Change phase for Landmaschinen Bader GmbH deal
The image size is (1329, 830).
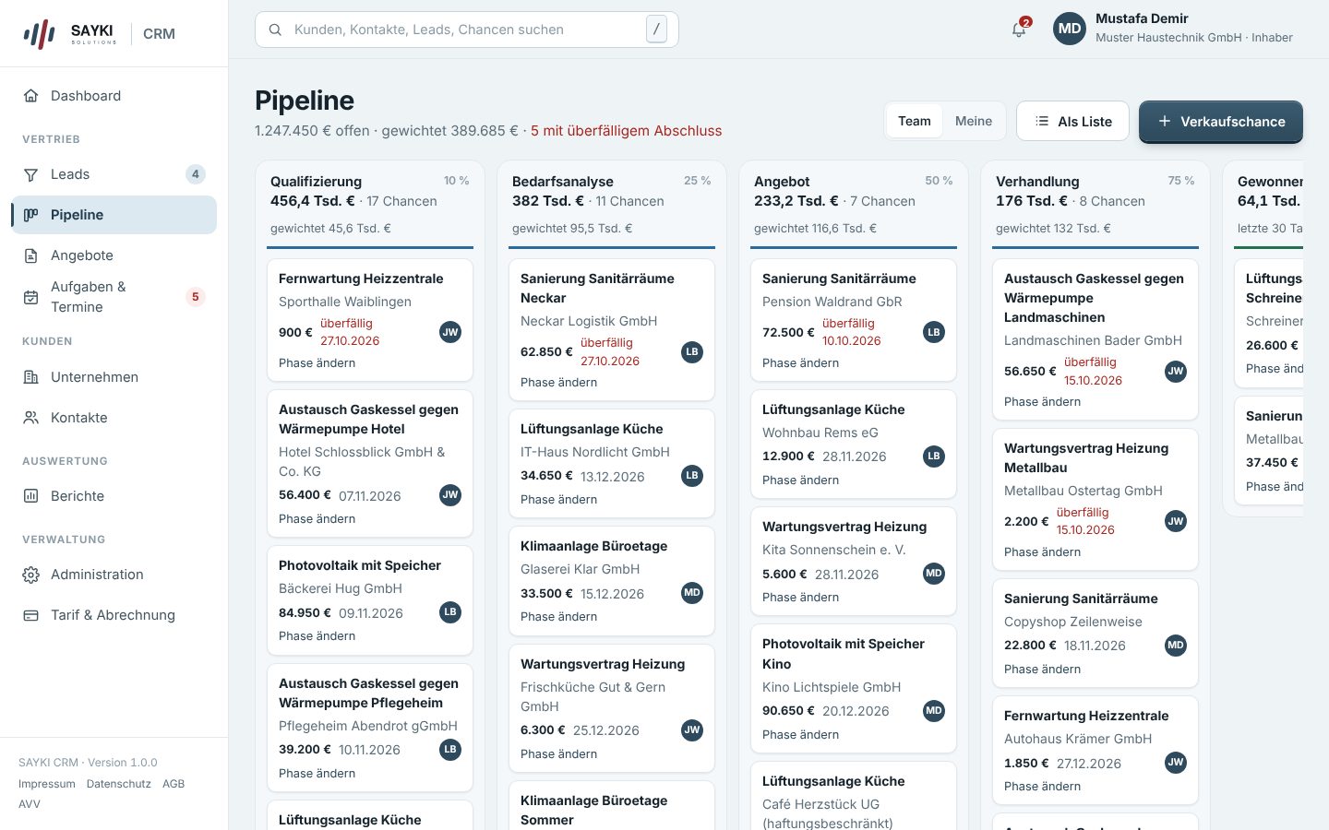1043,402
